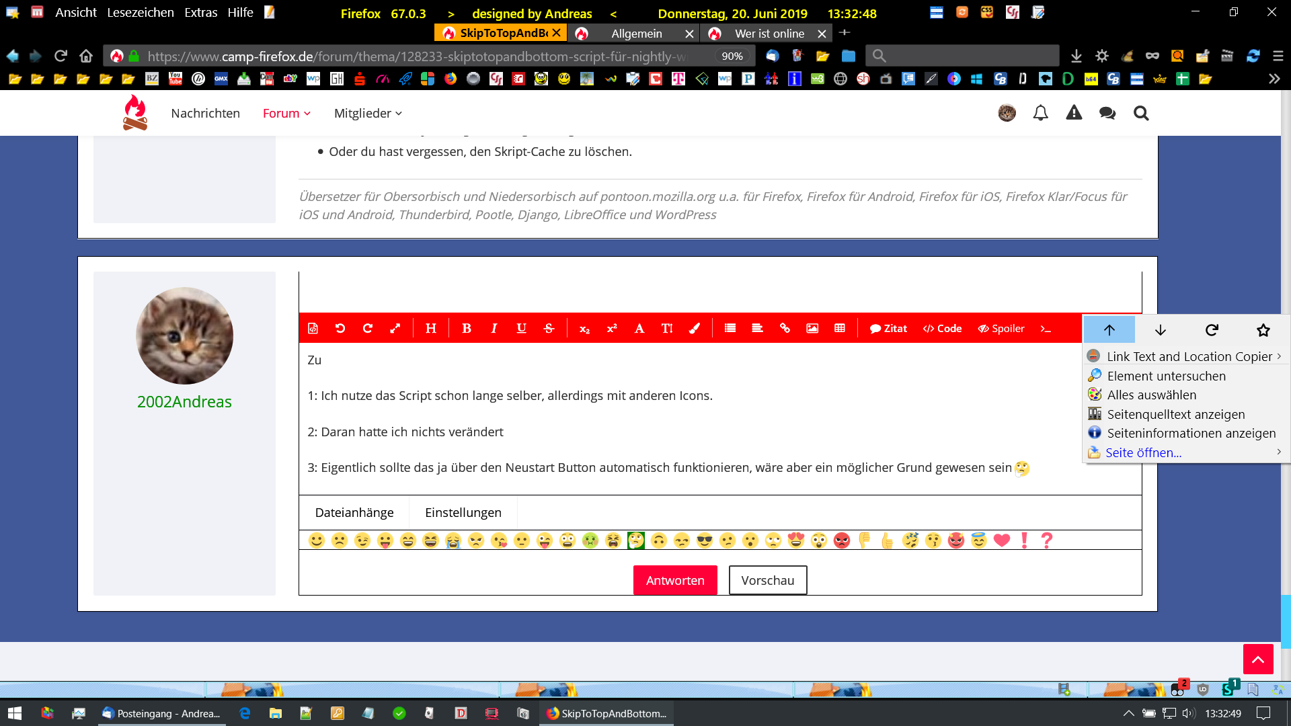Click the Vorschau button
This screenshot has height=726, width=1291.
point(767,580)
